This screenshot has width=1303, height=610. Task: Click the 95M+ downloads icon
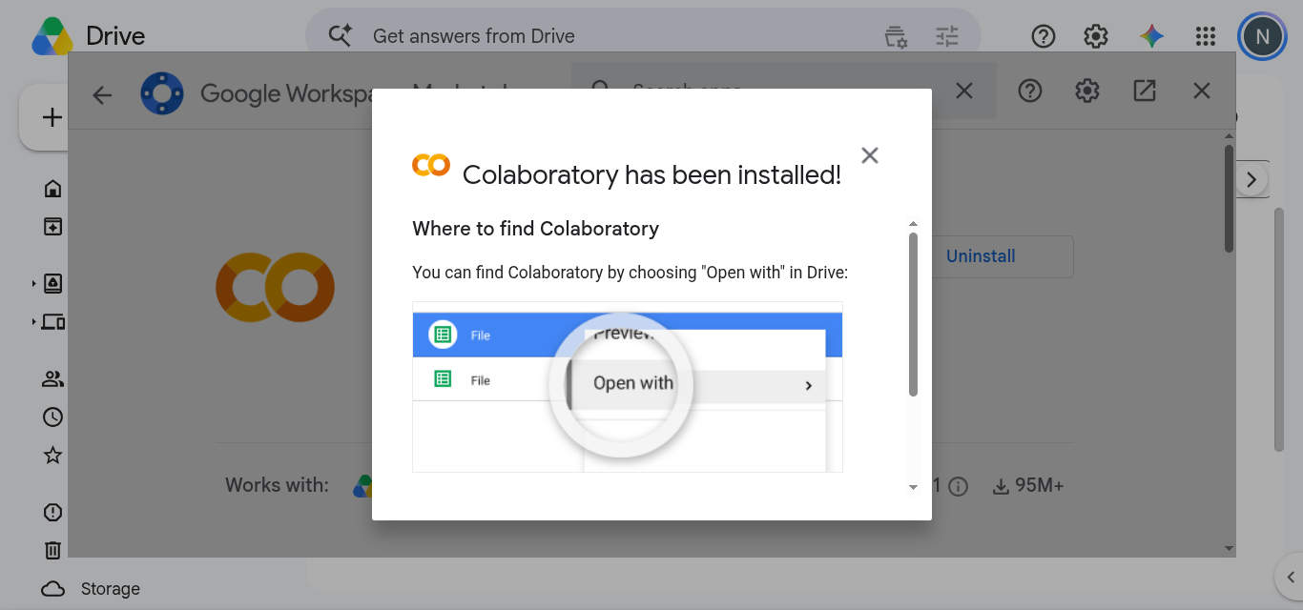tap(1001, 486)
